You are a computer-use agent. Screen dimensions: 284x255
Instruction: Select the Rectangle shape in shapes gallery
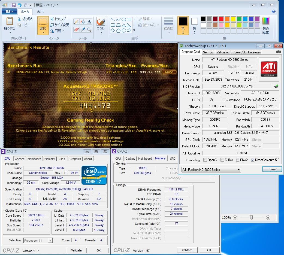pyautogui.click(x=129, y=20)
